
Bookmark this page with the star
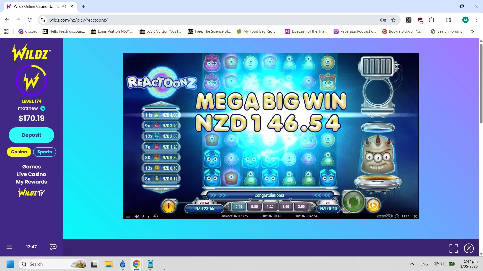[x=393, y=20]
